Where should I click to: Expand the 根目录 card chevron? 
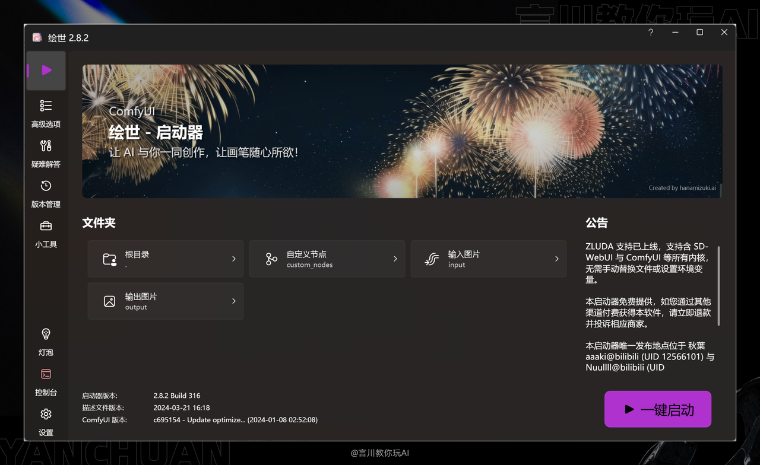[233, 259]
